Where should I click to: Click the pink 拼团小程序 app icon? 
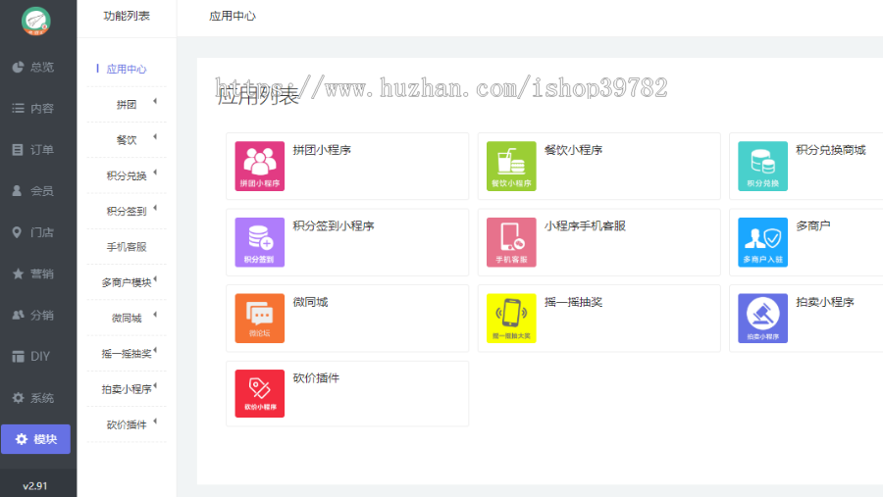(x=260, y=166)
